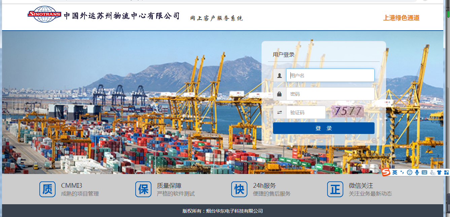Viewport: 450px width, 217px height.
Task: Click the CMMI3 heading text
Action: coord(72,186)
